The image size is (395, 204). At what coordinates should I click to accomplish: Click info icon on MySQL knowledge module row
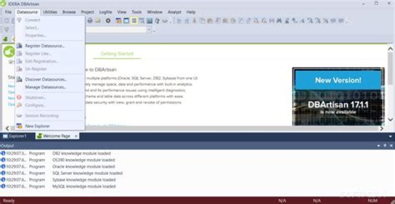(x=3, y=186)
